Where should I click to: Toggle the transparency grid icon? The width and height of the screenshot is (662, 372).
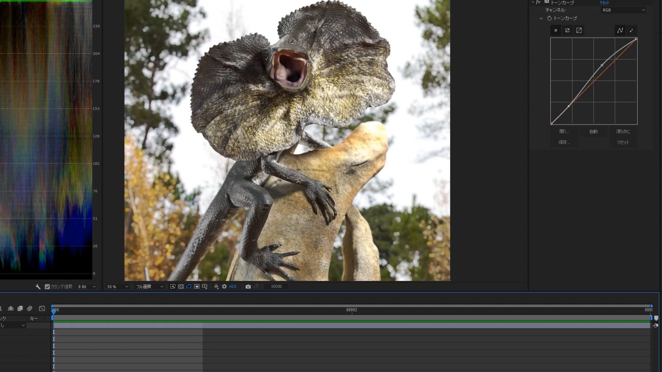coord(181,287)
